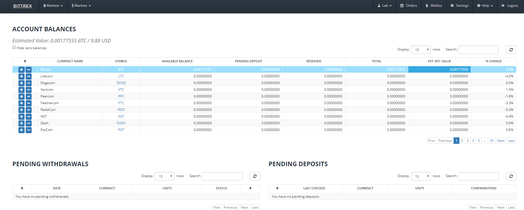Sort by Available Balance column header
The image size is (524, 210).
pos(177,61)
